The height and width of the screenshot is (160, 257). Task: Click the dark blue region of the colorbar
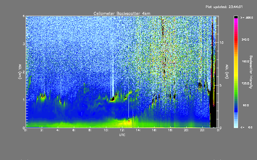pyautogui.click(x=236, y=108)
